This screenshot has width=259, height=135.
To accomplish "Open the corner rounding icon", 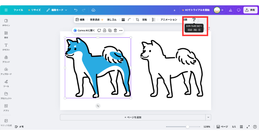I will pyautogui.click(x=129, y=20).
